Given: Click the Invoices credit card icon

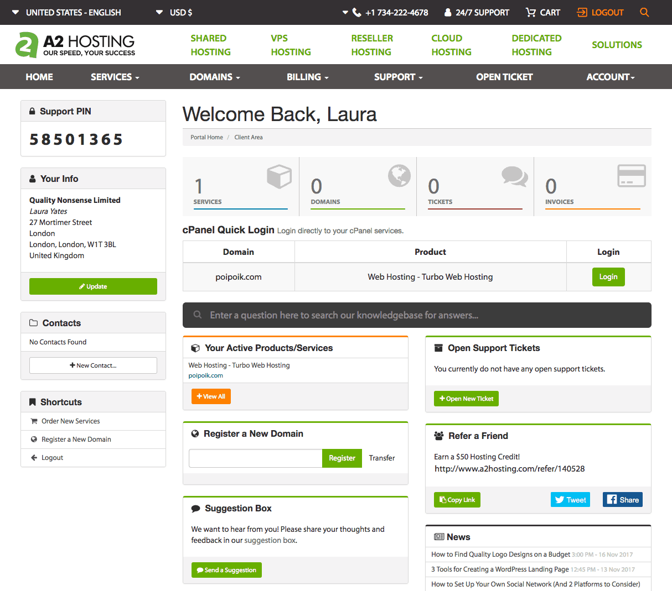Looking at the screenshot, I should point(632,176).
